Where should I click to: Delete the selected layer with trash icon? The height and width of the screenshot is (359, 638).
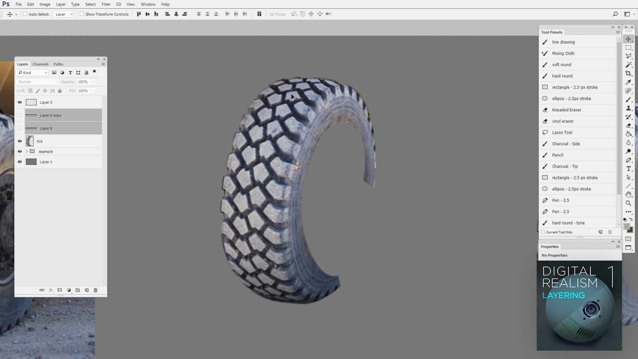(x=95, y=290)
